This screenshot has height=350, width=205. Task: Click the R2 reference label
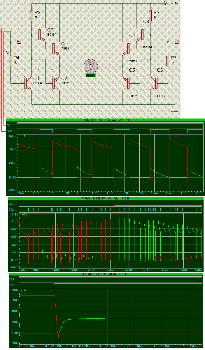coord(37,13)
